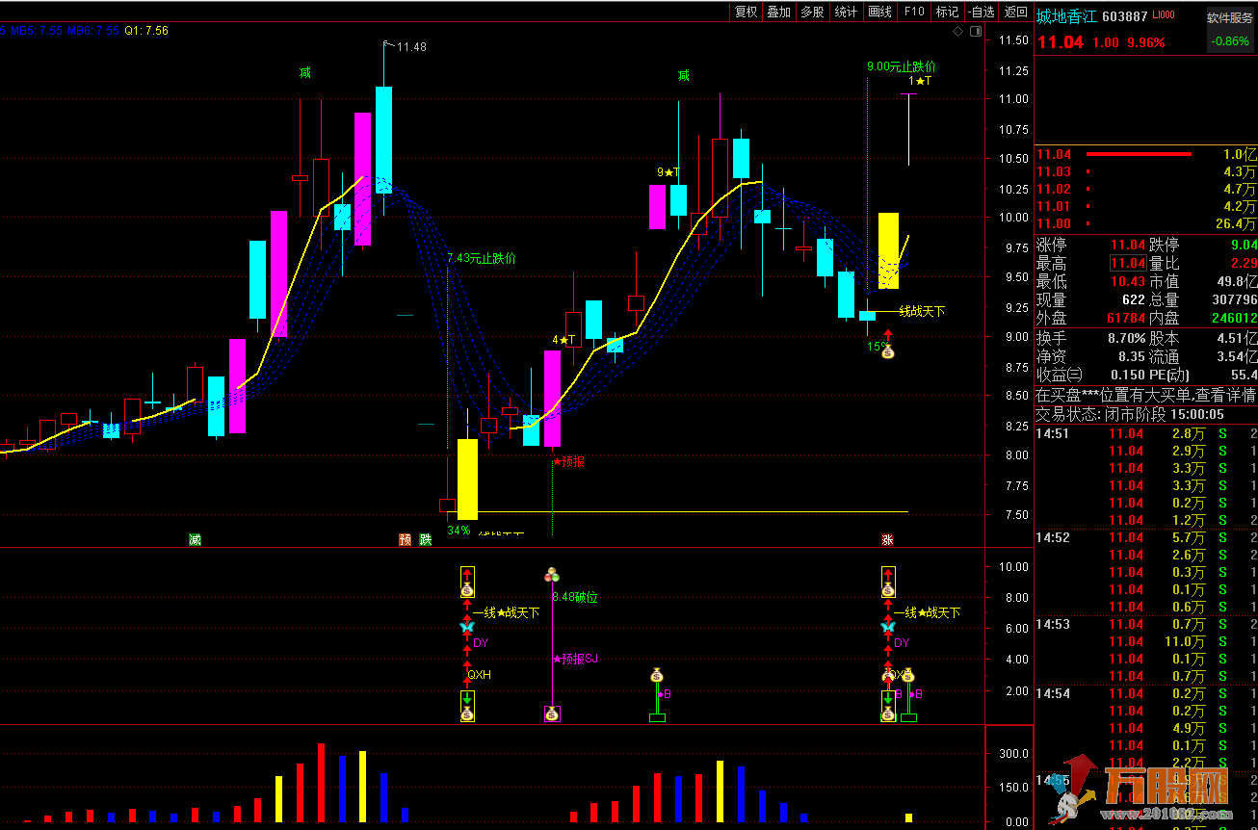
Task: Click the 复权 toolbar button
Action: (747, 12)
